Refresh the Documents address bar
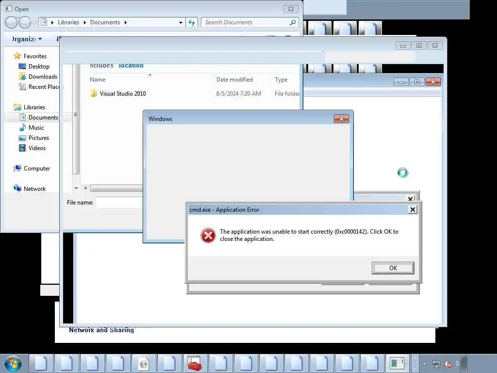This screenshot has height=373, width=497. (192, 22)
